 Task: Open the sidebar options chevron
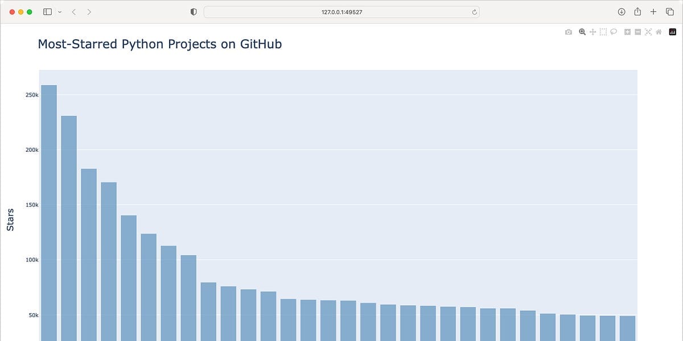[x=59, y=11]
